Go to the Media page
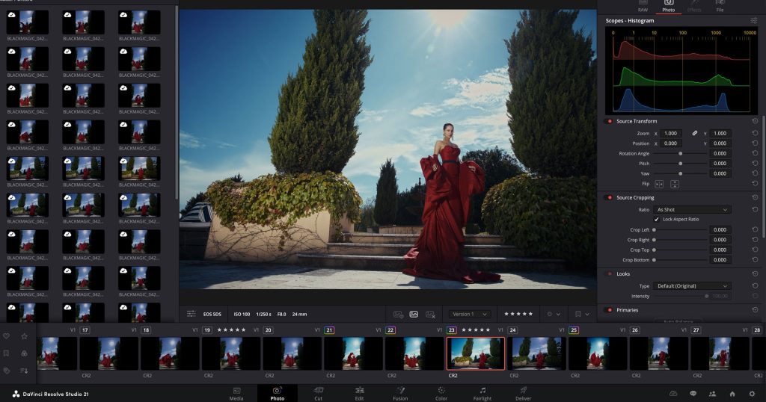Image resolution: width=766 pixels, height=402 pixels. [236, 394]
